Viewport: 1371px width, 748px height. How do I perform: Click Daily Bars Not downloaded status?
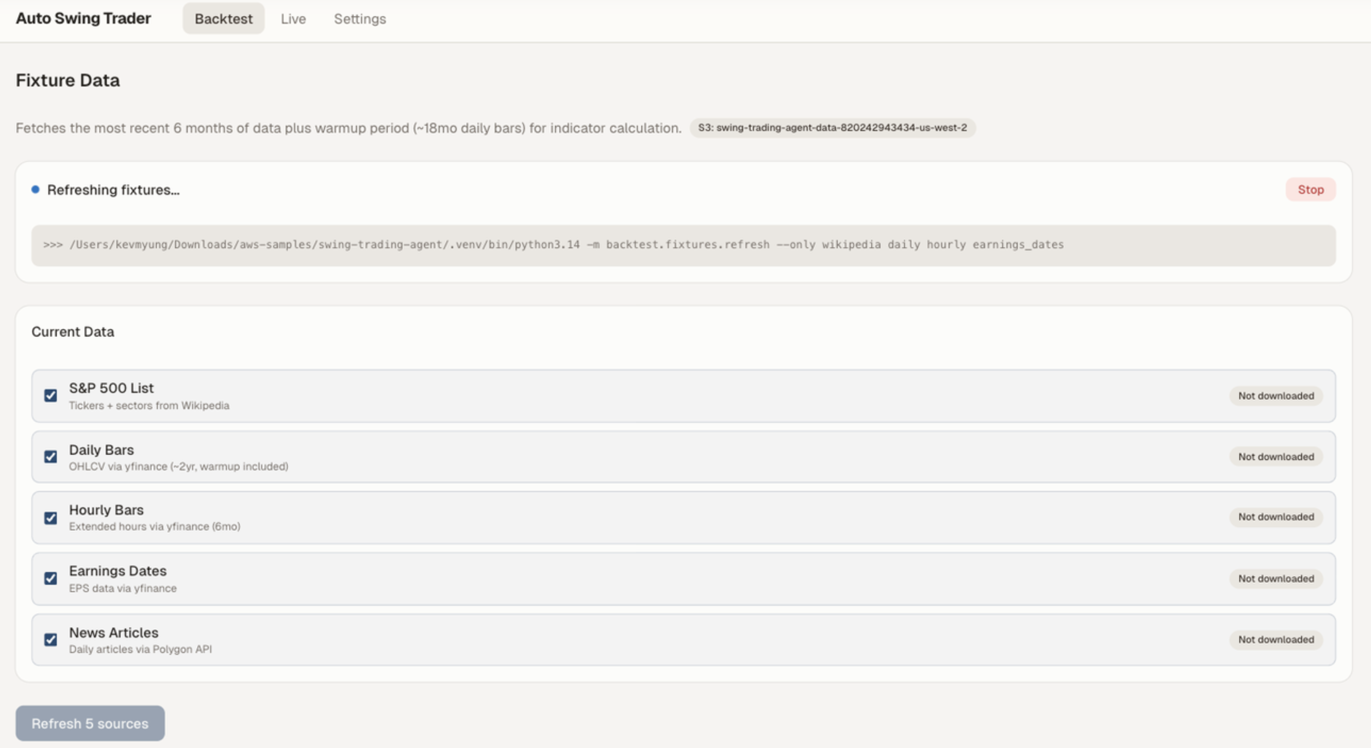(1275, 457)
